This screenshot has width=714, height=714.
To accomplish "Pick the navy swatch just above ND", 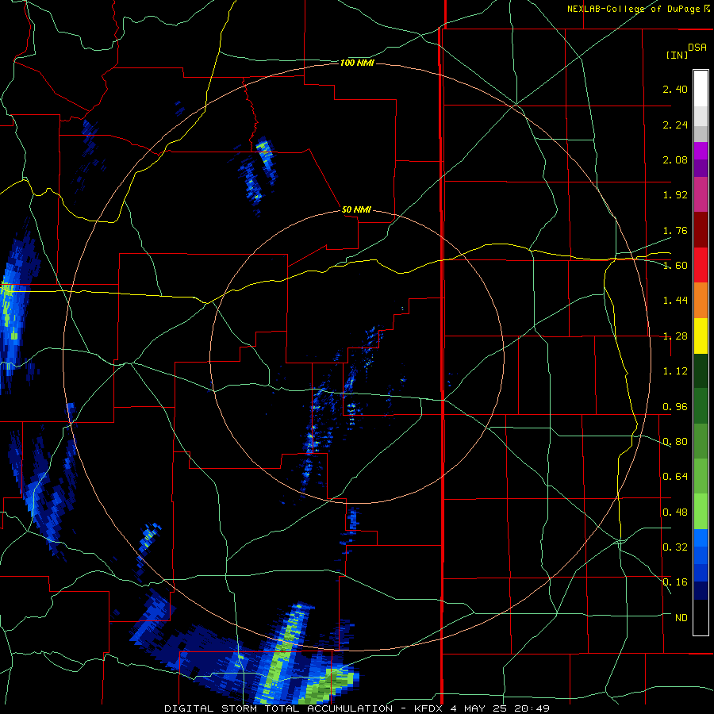I will (701, 590).
